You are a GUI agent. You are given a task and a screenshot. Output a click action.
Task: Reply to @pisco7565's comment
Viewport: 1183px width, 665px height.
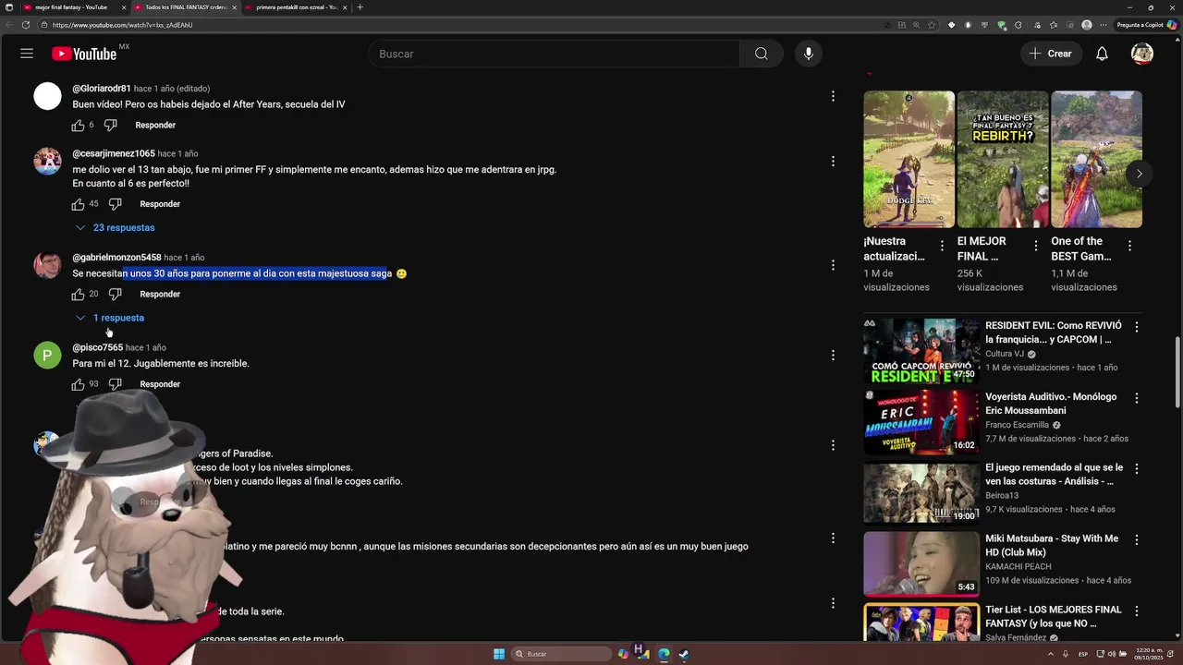160,384
